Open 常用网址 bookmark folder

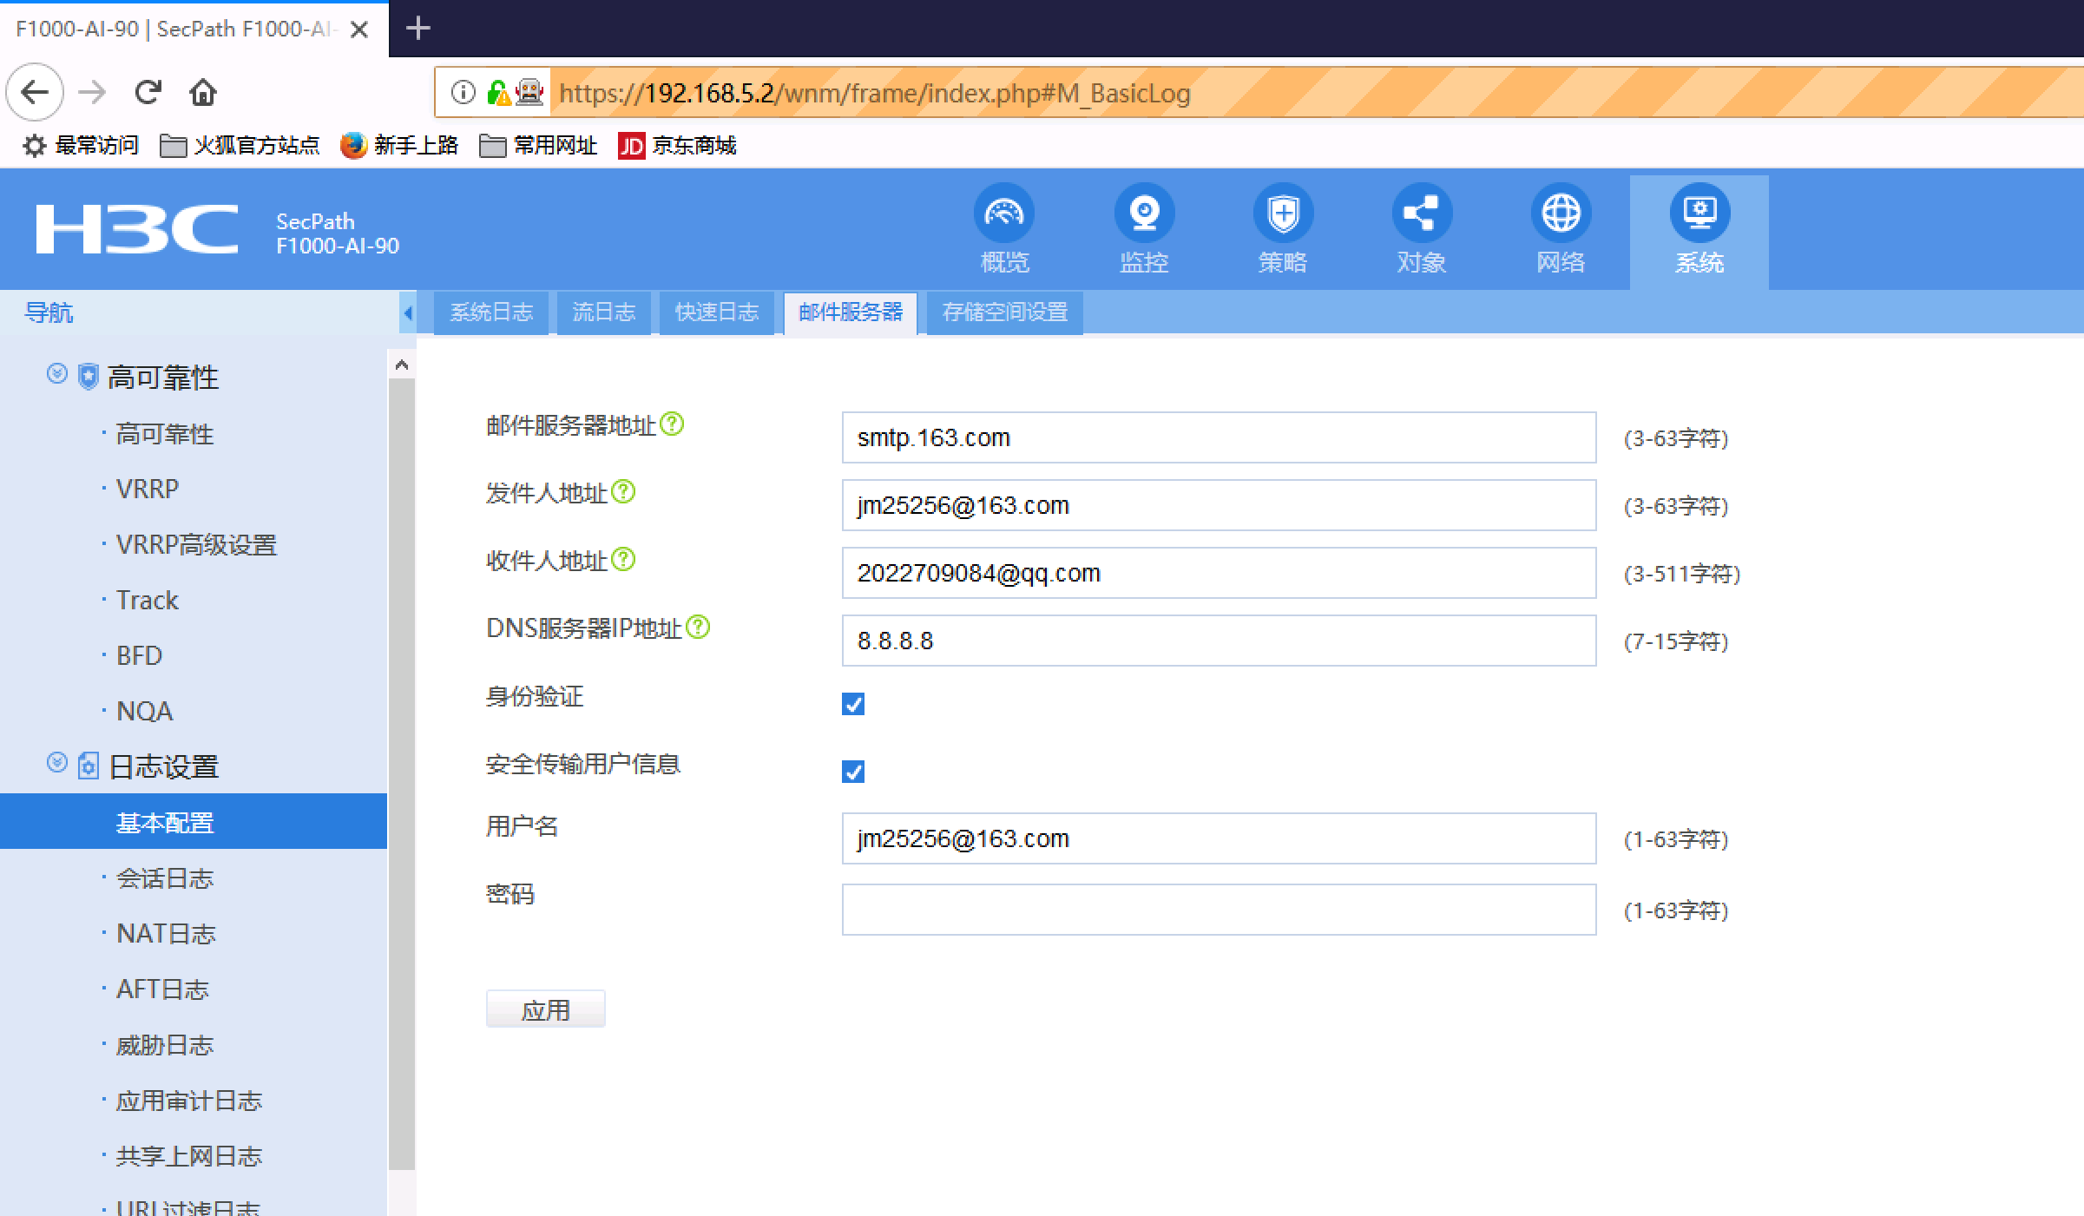coord(538,145)
